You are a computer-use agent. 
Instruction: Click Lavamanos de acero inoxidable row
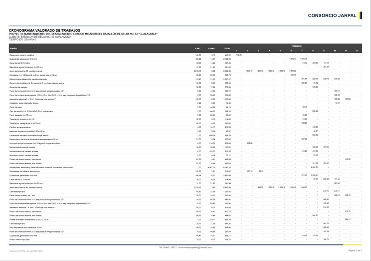185,136
